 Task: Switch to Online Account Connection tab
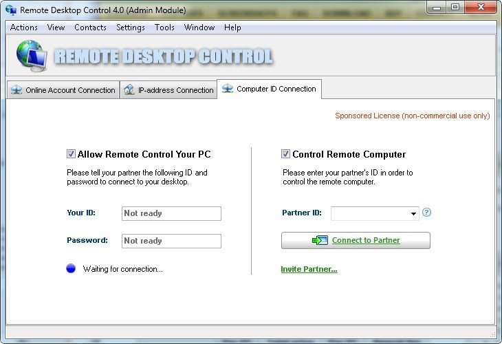click(x=63, y=90)
